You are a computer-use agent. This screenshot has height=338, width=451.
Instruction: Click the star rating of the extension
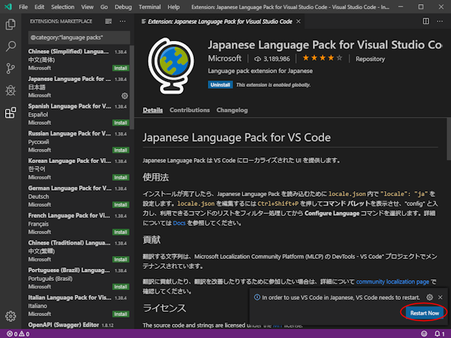tap(323, 59)
